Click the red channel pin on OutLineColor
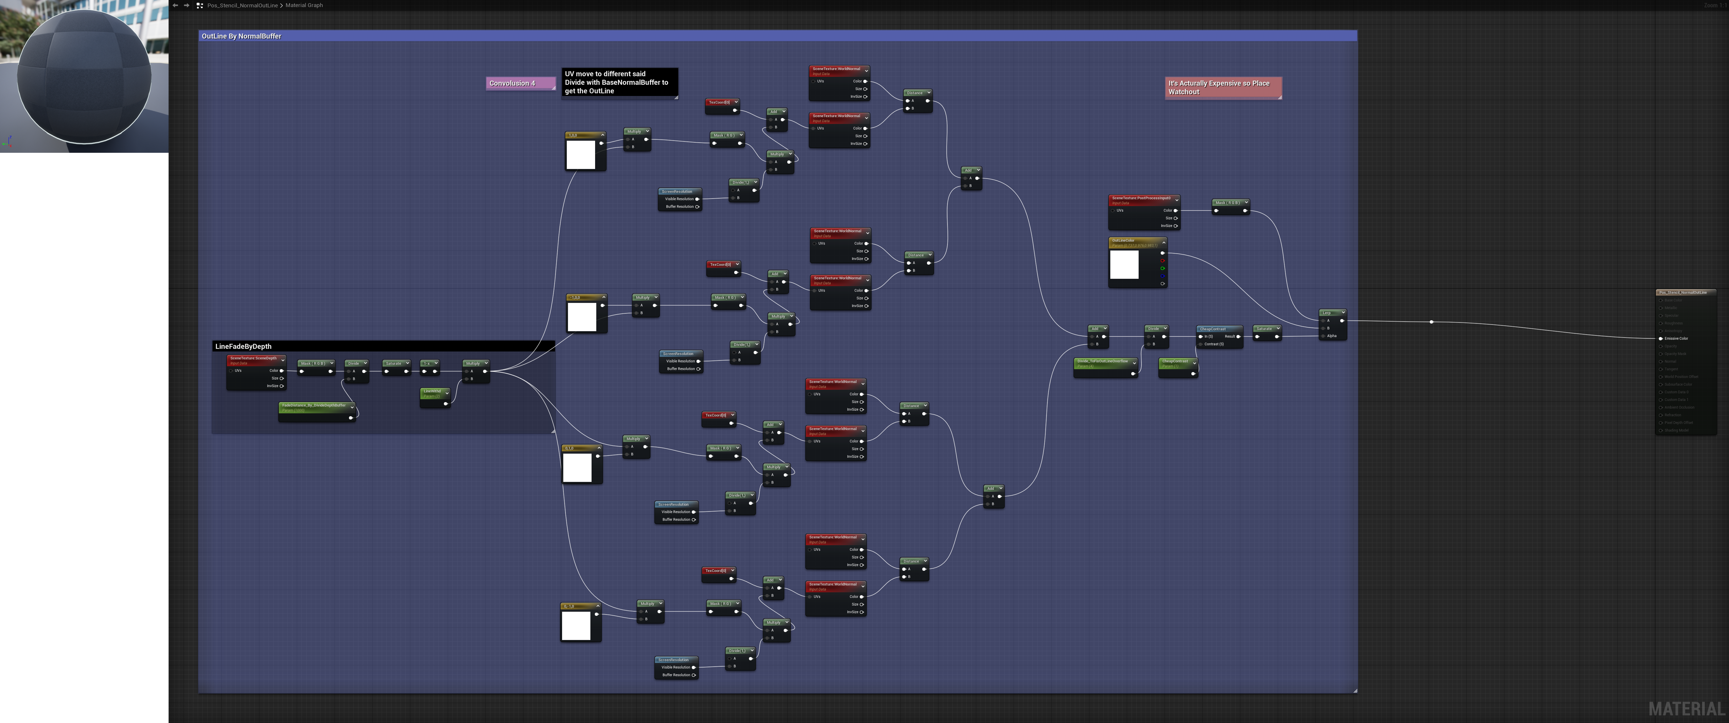This screenshot has height=723, width=1729. pyautogui.click(x=1162, y=261)
